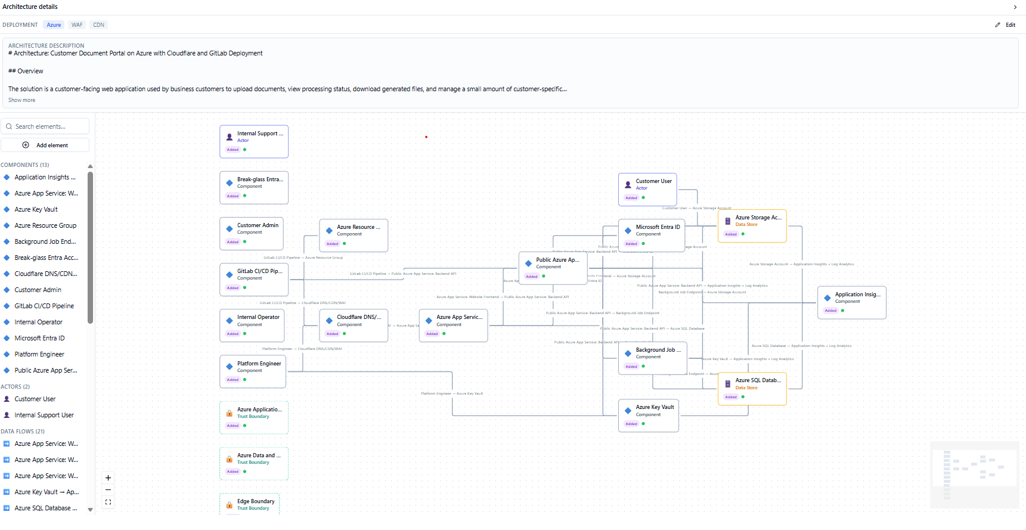Click Azure Key Vault node icon on canvas

point(628,410)
